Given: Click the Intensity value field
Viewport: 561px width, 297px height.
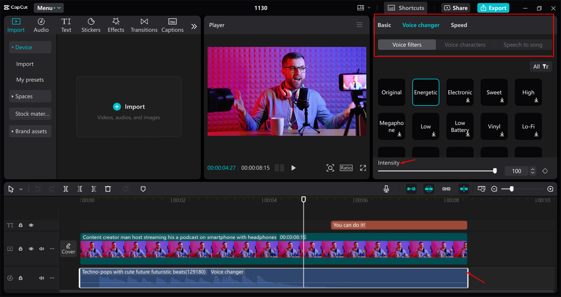Looking at the screenshot, I should (x=517, y=171).
